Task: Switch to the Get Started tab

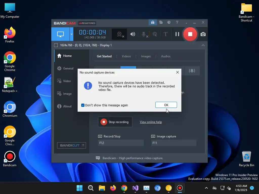Action: click(104, 56)
